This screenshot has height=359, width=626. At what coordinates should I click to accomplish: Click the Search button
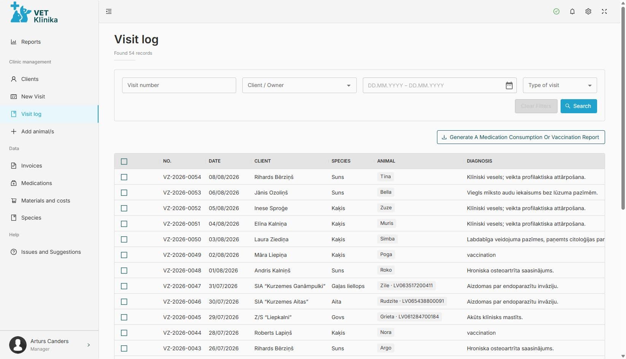(x=578, y=106)
